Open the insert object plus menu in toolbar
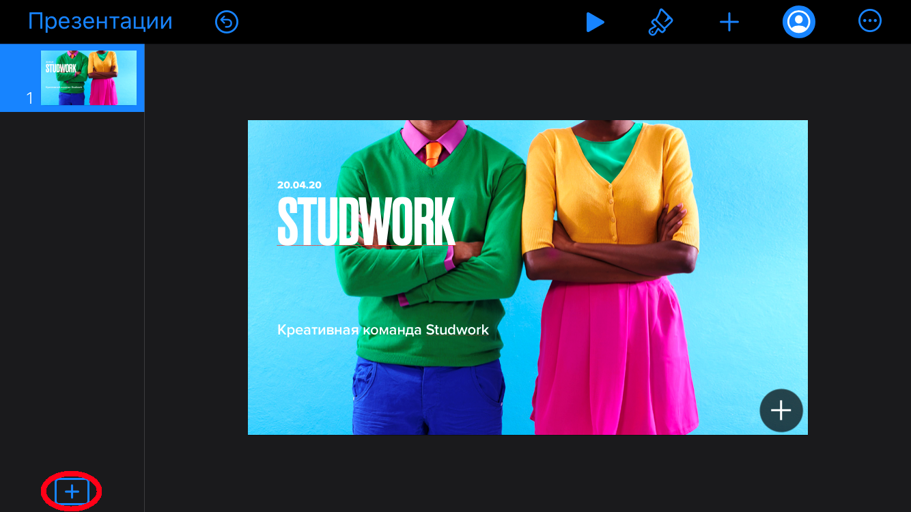Image resolution: width=911 pixels, height=512 pixels. (x=729, y=23)
